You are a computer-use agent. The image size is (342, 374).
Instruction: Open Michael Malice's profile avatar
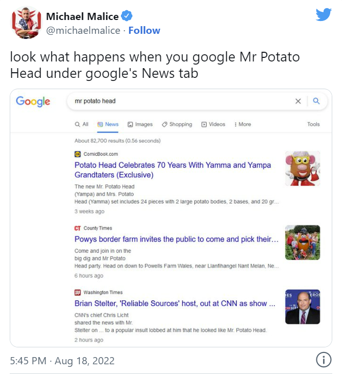[x=27, y=23]
